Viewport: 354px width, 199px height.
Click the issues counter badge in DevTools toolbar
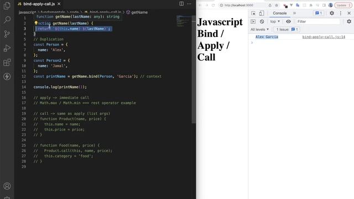[x=319, y=13]
